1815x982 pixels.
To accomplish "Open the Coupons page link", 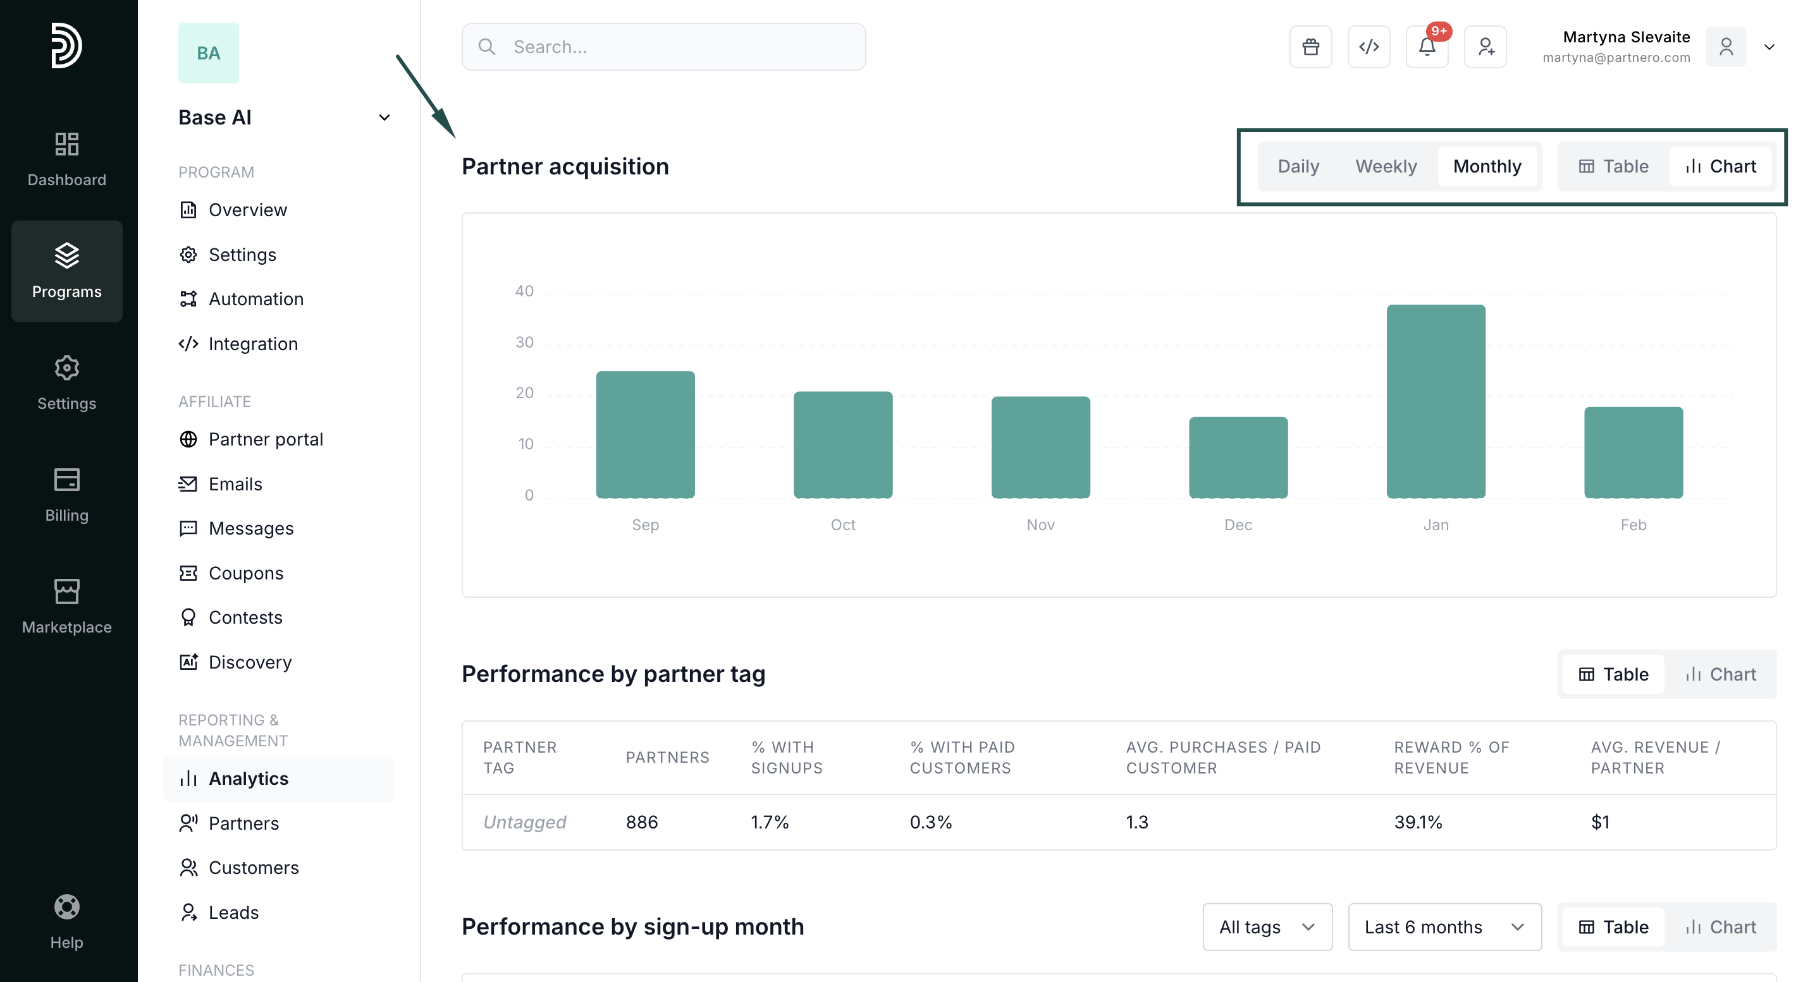I will pos(245,573).
